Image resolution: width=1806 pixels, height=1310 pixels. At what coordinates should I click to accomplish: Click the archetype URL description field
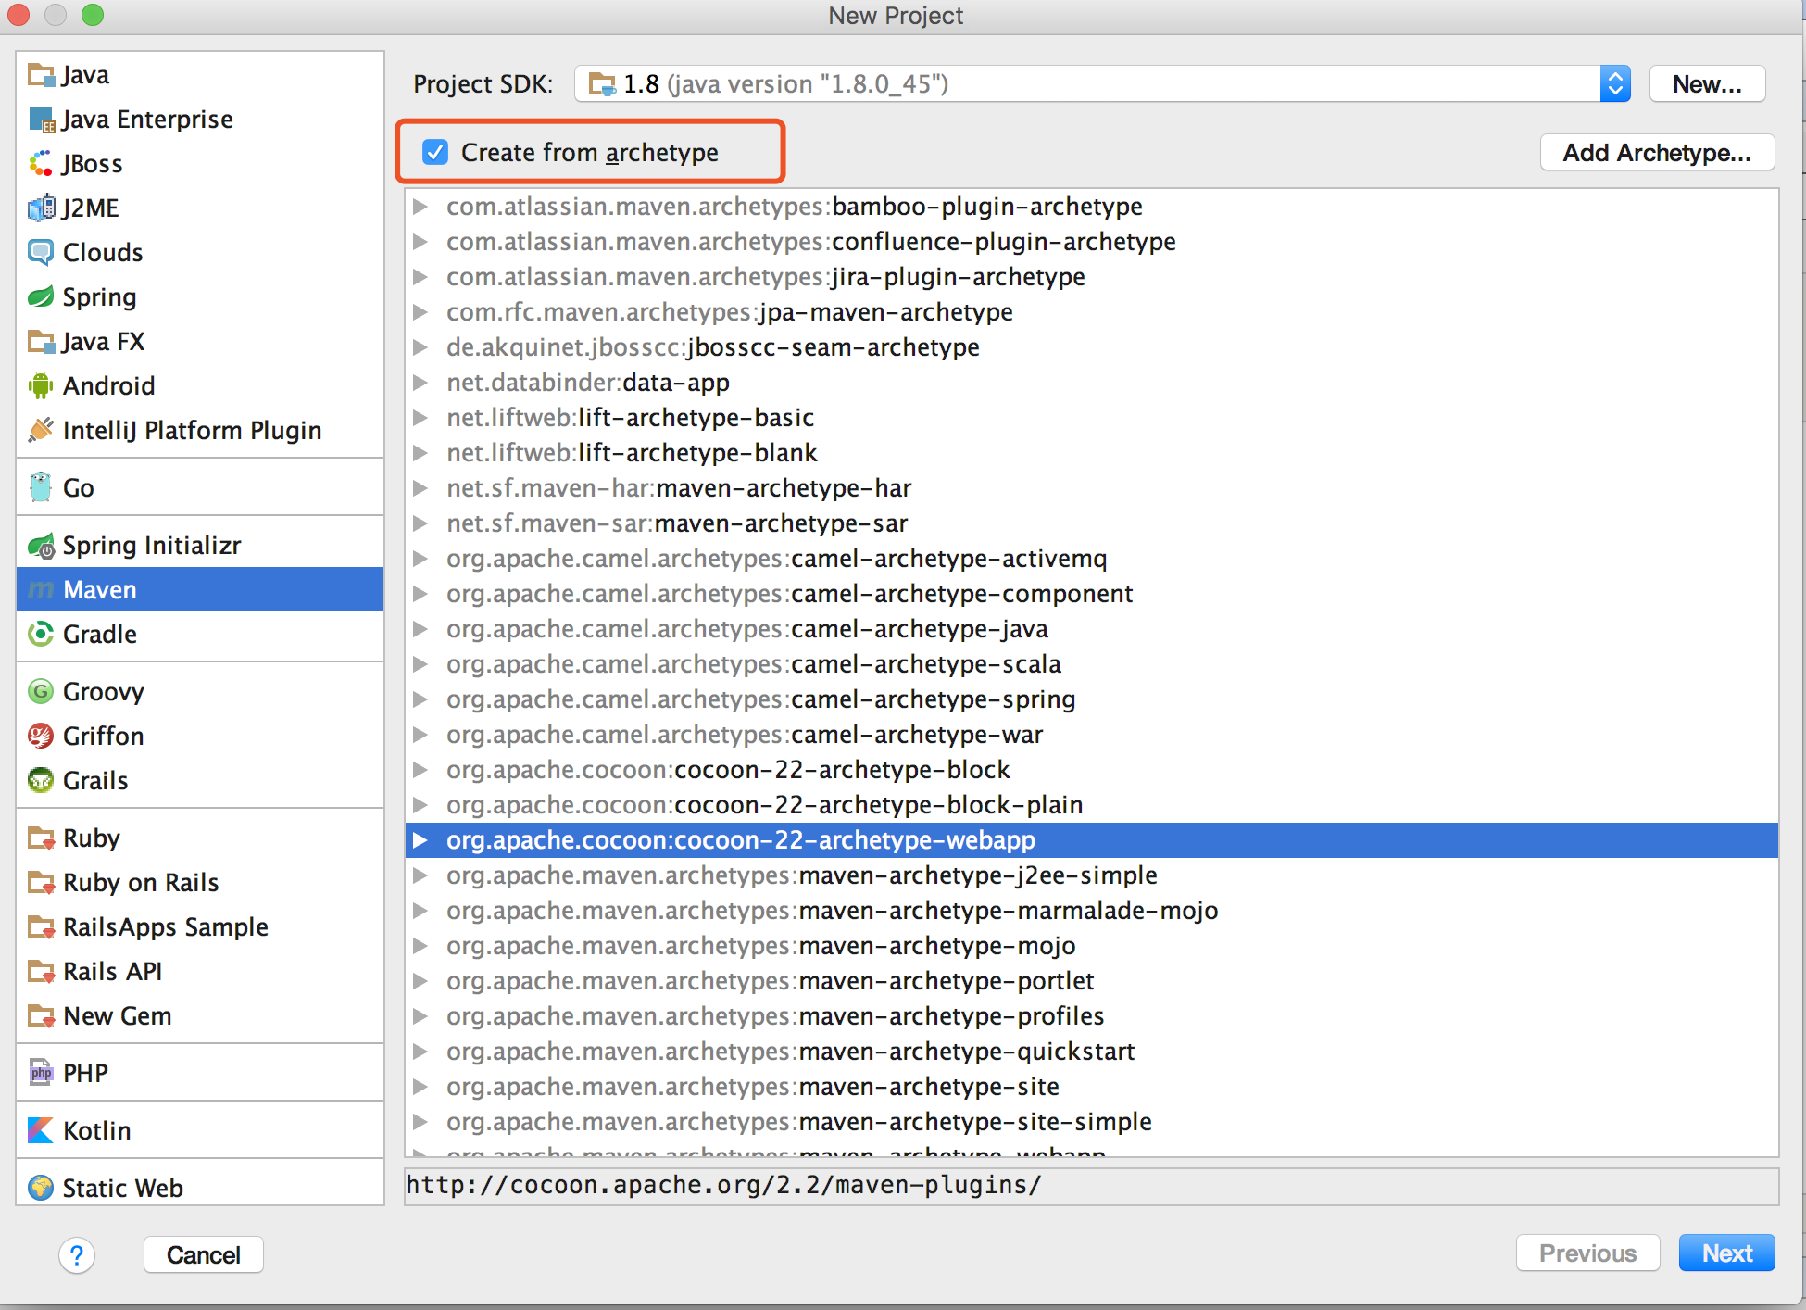(x=1091, y=1186)
